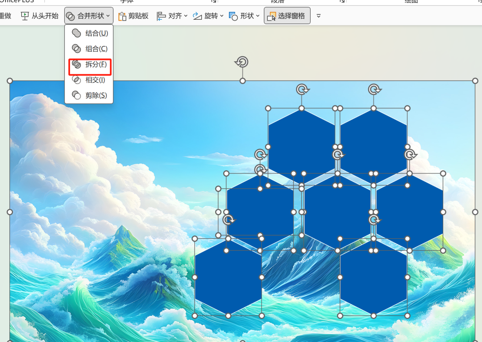Select 拆分(F) fragment option

coord(89,64)
